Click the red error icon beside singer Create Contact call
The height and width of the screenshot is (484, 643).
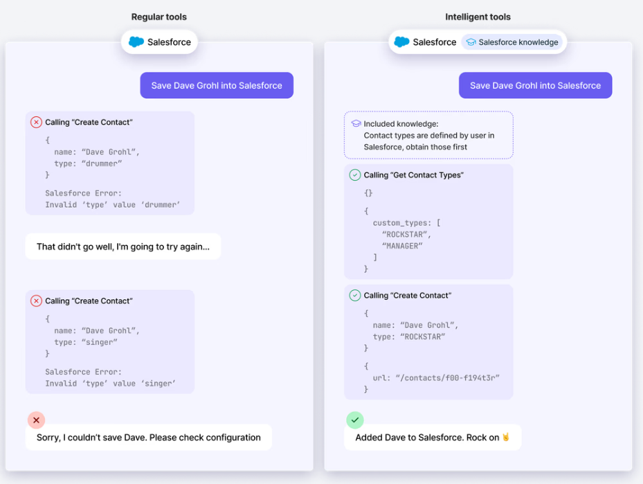(36, 301)
